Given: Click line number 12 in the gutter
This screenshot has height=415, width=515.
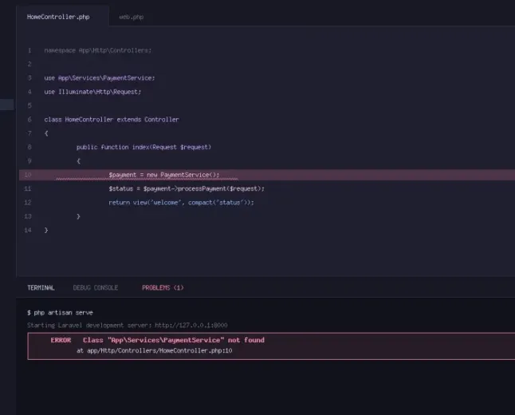Looking at the screenshot, I should point(28,202).
